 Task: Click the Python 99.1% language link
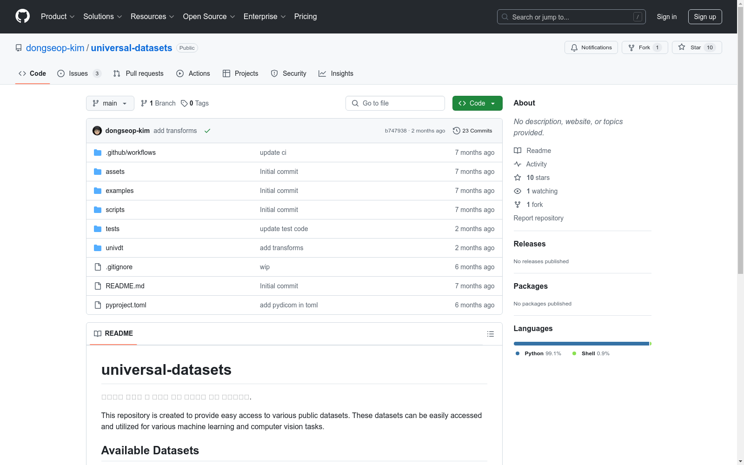[538, 353]
